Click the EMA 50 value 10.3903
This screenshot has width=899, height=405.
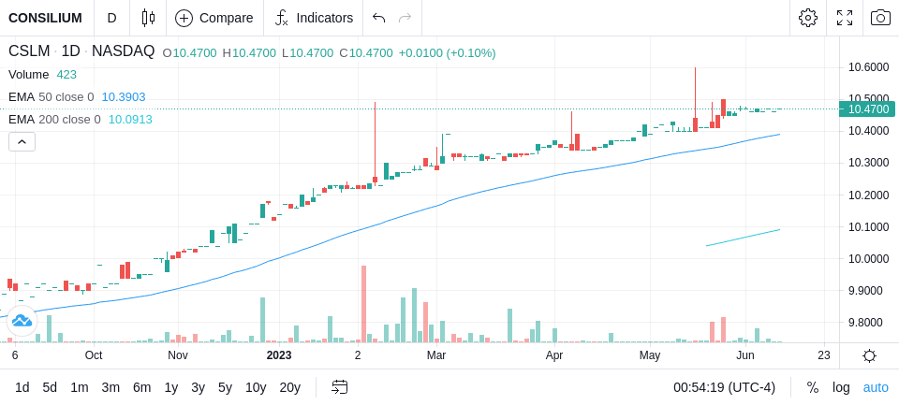tap(124, 97)
